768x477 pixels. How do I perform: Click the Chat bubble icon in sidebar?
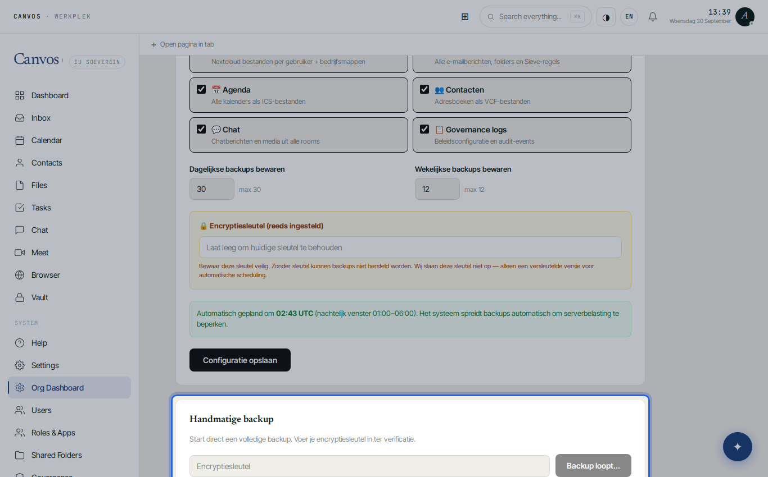(x=20, y=230)
